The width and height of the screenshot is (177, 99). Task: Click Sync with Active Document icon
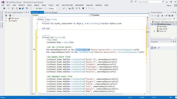[166, 16]
